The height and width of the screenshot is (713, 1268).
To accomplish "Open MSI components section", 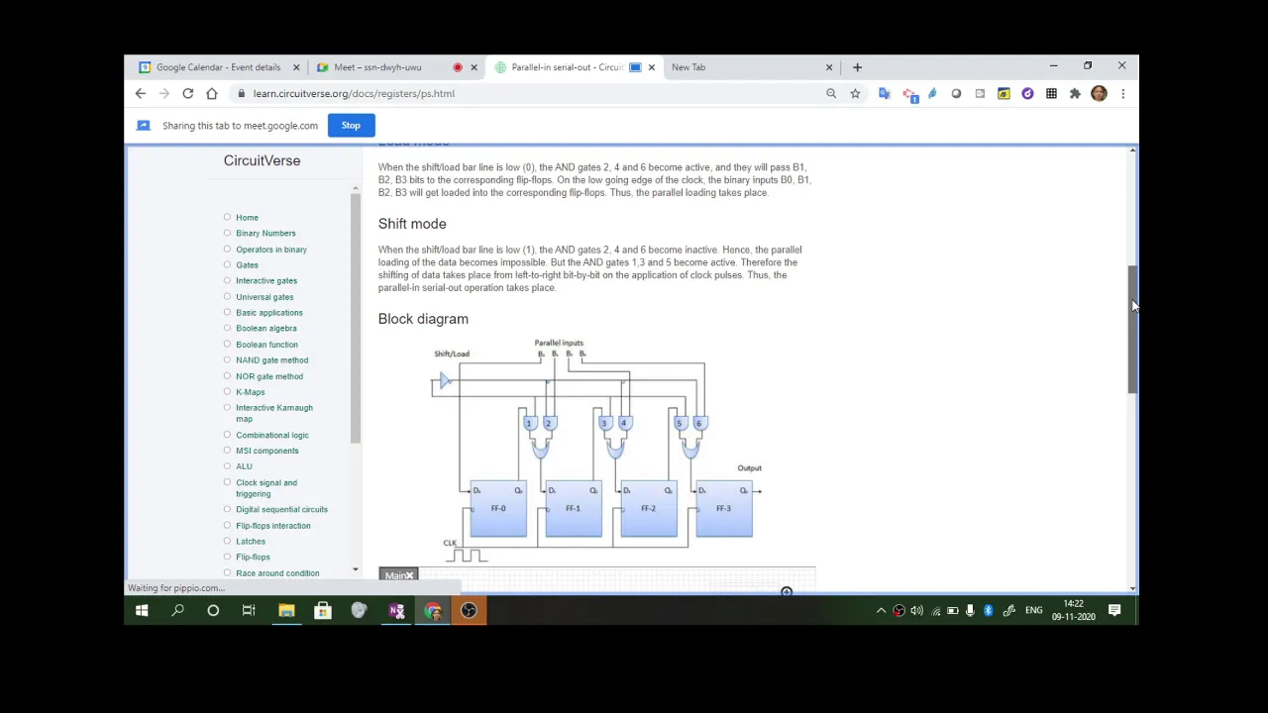I will tap(267, 451).
